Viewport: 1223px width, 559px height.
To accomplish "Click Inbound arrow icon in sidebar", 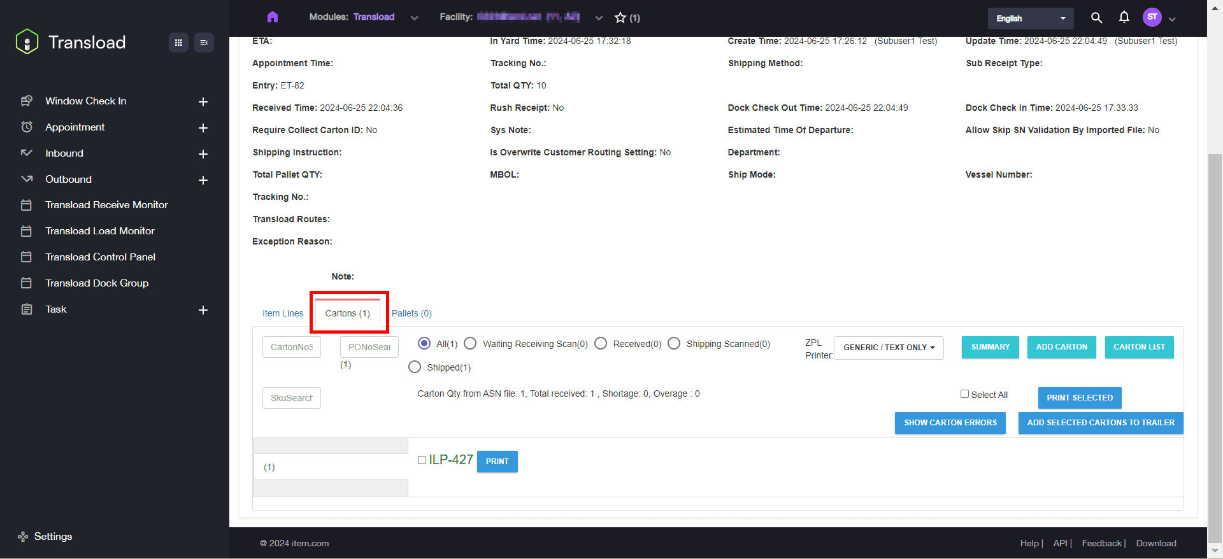I will tap(27, 153).
